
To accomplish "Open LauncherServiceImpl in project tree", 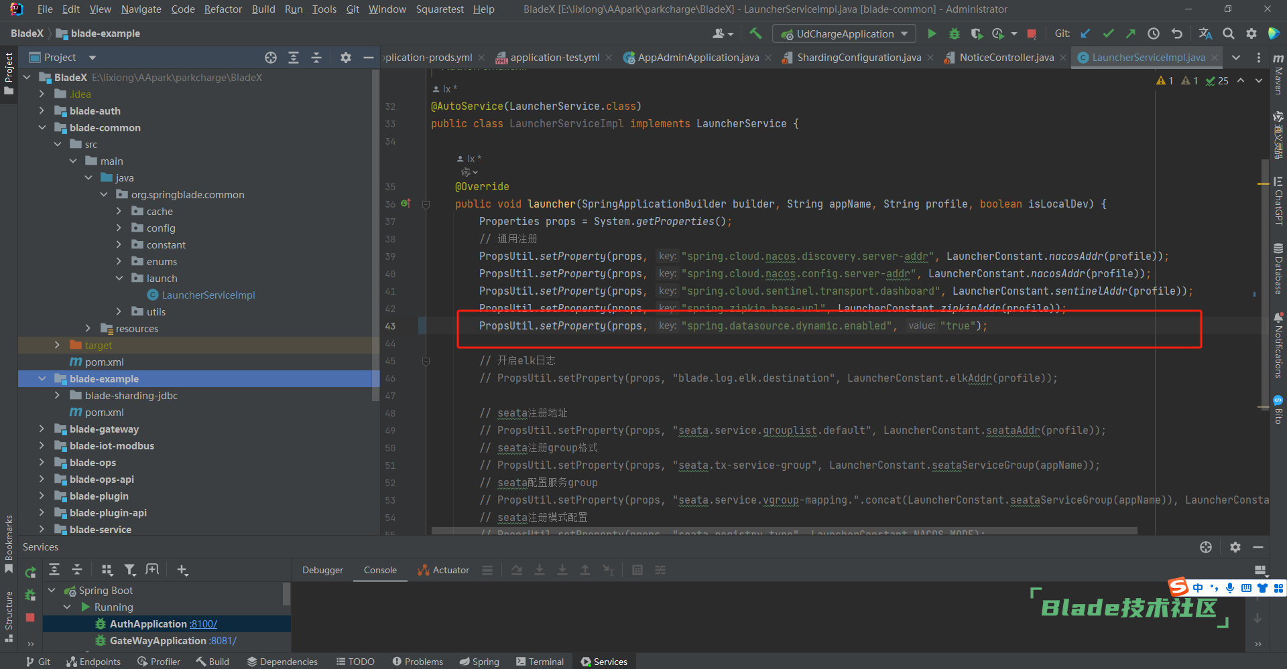I will point(208,295).
